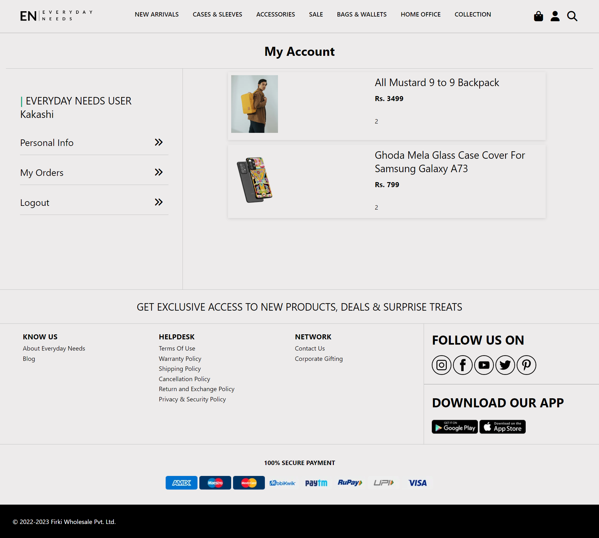
Task: Click the Pinterest icon
Action: click(x=526, y=365)
